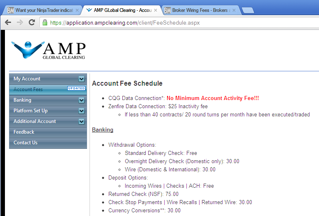Open the Banking sidebar menu
The height and width of the screenshot is (216, 319).
point(48,100)
